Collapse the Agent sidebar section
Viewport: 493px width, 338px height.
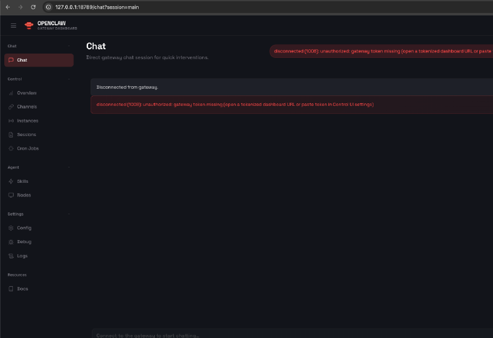(69, 167)
